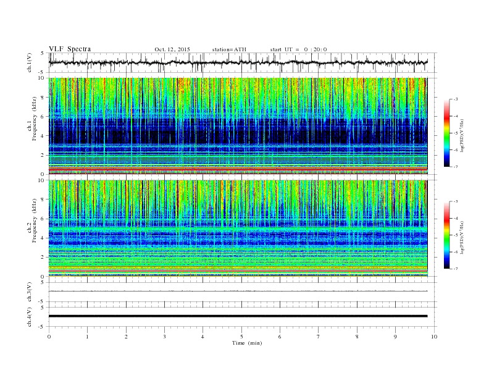Click the ch.2 'Frequency (kHz)' axis label
This screenshot has width=489, height=378.
[x=35, y=220]
